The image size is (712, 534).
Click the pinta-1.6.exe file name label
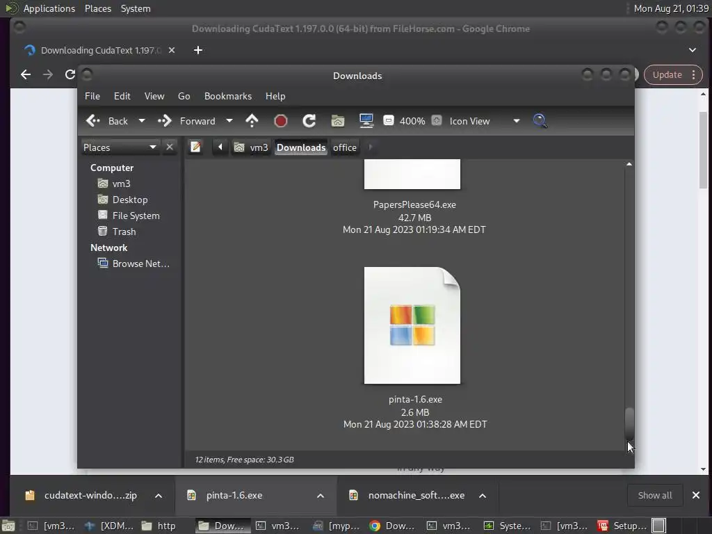[415, 400]
